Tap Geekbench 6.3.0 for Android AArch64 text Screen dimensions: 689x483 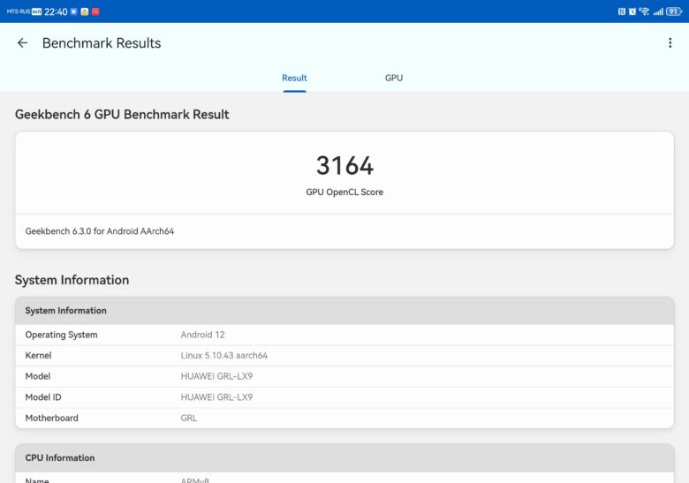point(100,231)
